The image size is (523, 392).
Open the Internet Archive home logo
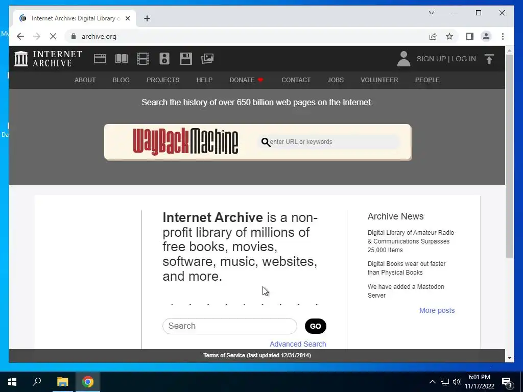(48, 59)
